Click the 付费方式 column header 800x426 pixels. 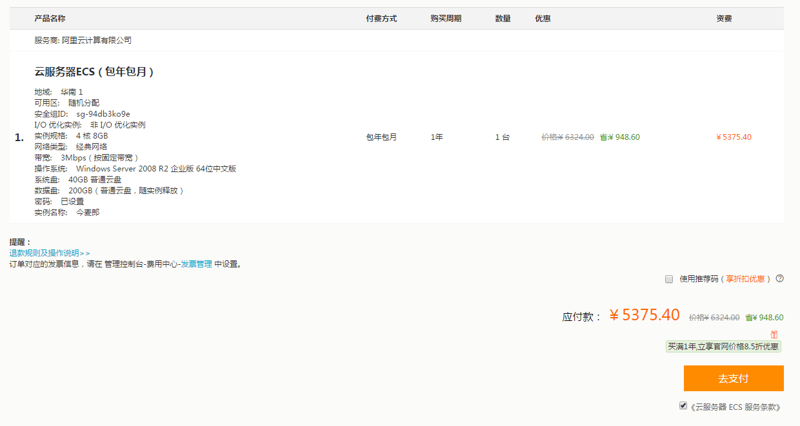381,19
